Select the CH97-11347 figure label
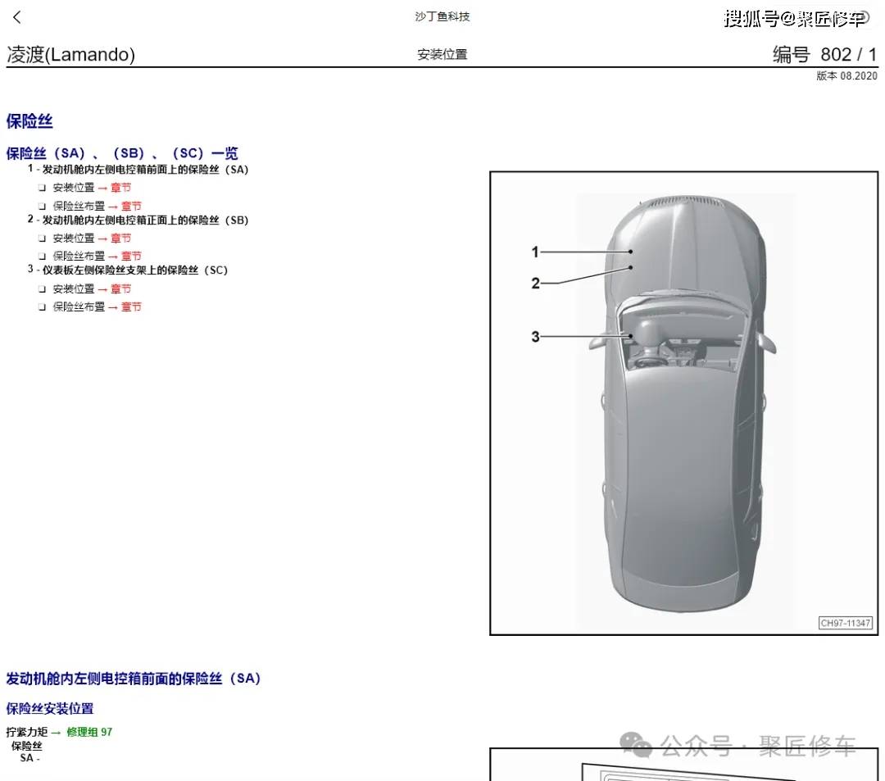The width and height of the screenshot is (885, 781). click(x=845, y=623)
